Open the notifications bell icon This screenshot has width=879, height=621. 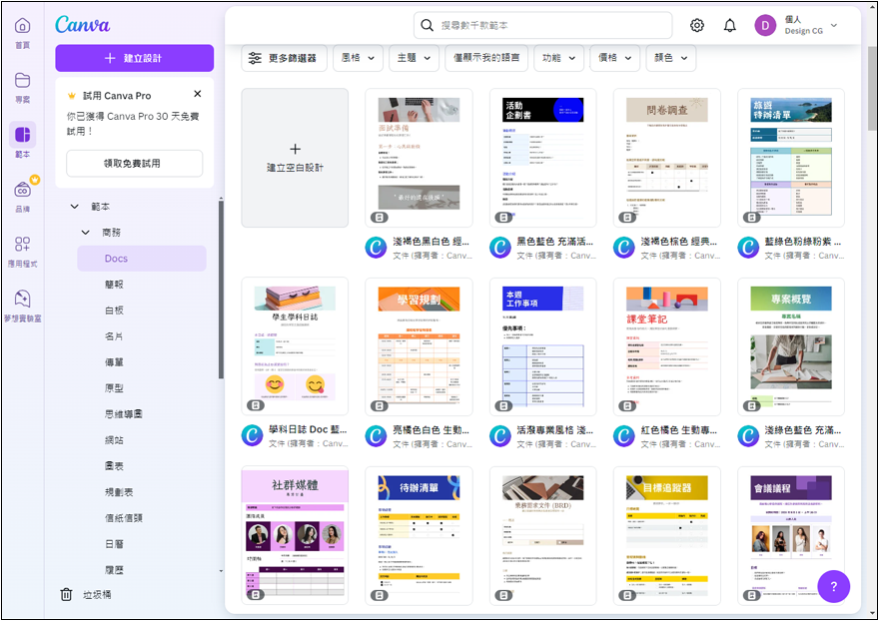[730, 26]
